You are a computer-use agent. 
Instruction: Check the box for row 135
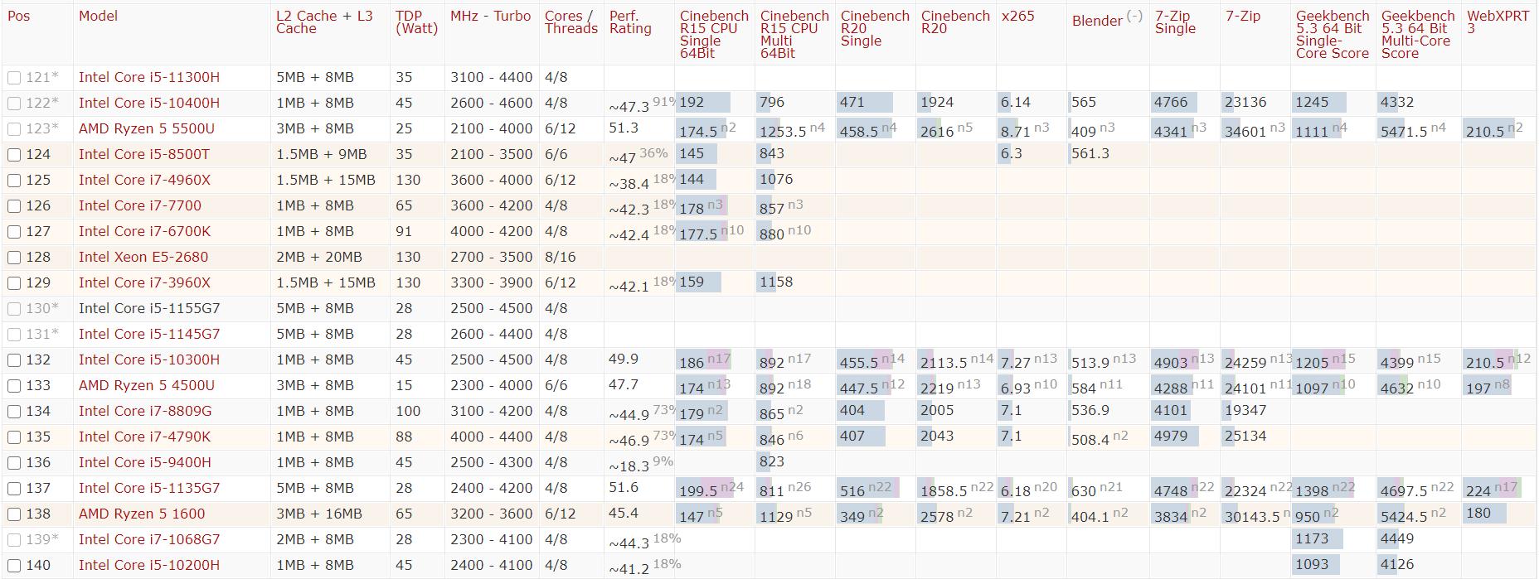coord(14,437)
